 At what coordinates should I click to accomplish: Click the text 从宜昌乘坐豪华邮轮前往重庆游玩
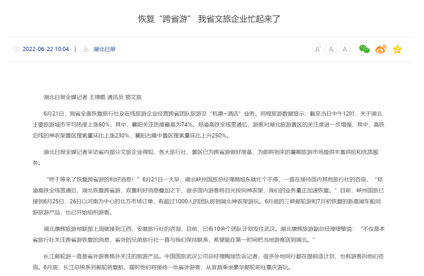247,267
